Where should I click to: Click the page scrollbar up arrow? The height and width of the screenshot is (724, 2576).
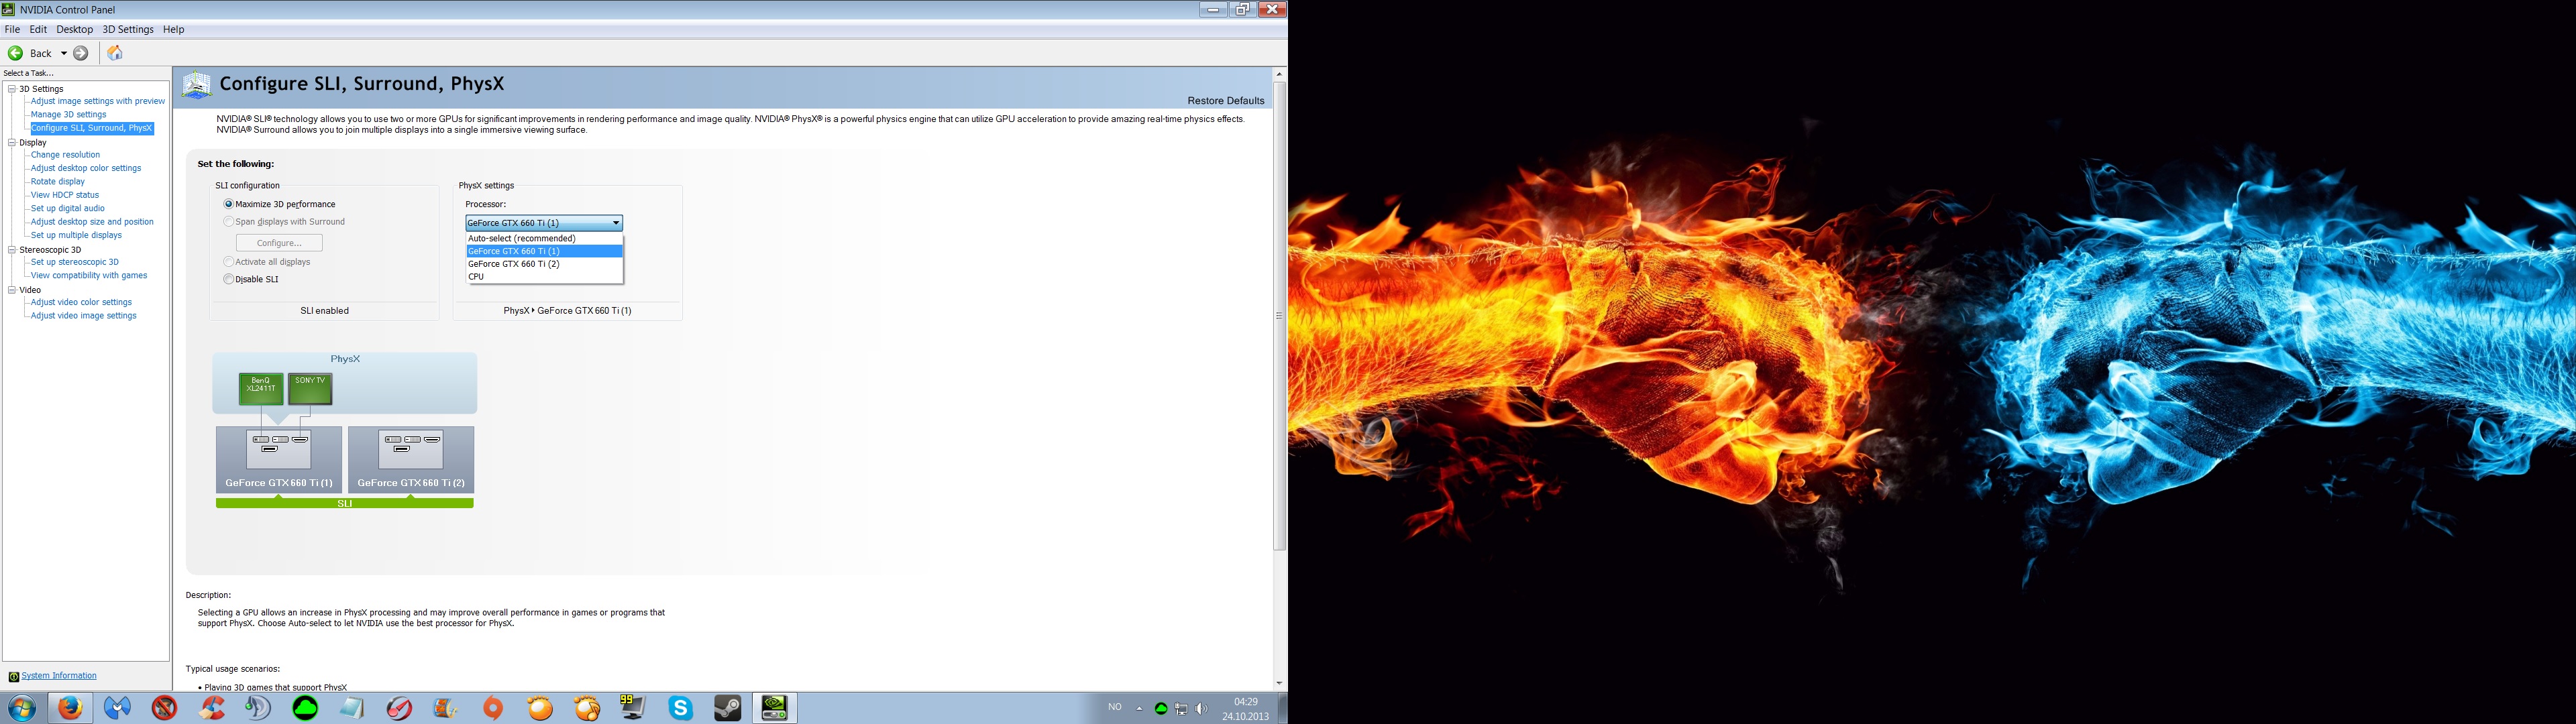point(1279,74)
